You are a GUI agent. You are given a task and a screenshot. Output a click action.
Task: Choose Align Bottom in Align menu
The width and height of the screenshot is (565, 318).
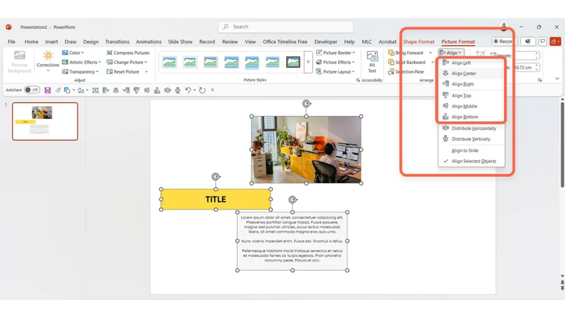coord(471,117)
